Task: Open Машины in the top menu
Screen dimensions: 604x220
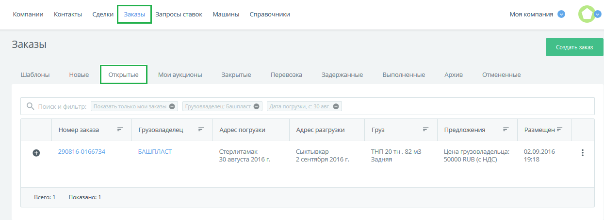Action: pos(226,15)
